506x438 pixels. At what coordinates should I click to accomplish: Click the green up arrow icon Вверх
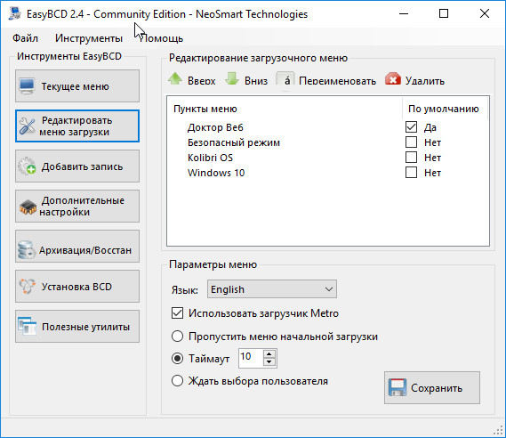(175, 79)
